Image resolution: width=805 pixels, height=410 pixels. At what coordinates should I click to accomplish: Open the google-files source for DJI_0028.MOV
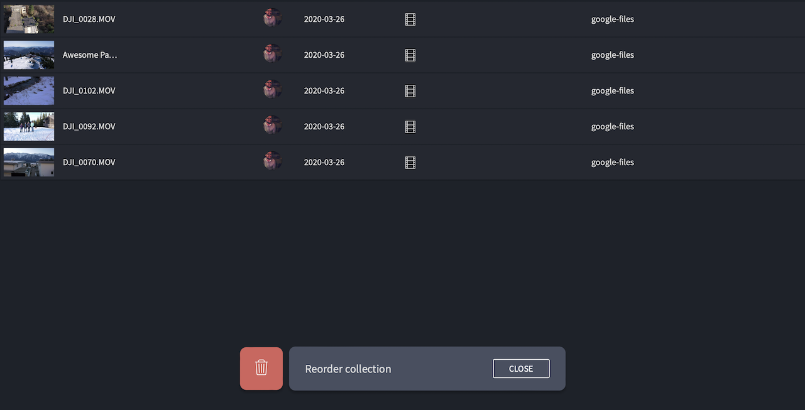[x=611, y=19]
